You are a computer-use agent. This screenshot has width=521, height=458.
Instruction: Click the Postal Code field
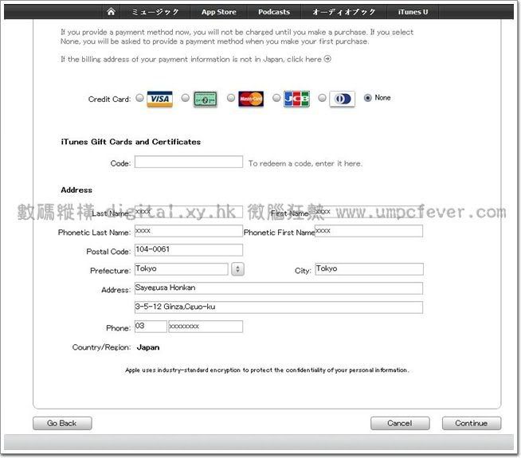pyautogui.click(x=188, y=250)
